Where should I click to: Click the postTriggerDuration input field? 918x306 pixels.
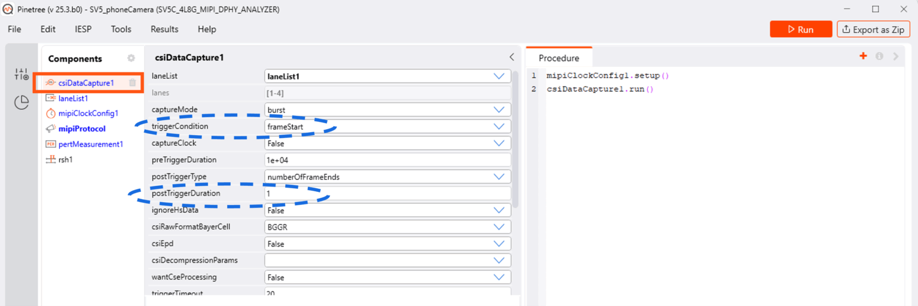(388, 194)
